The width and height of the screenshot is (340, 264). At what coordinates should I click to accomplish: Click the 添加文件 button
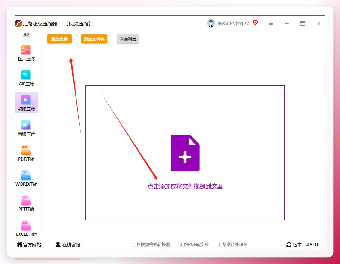(59, 39)
